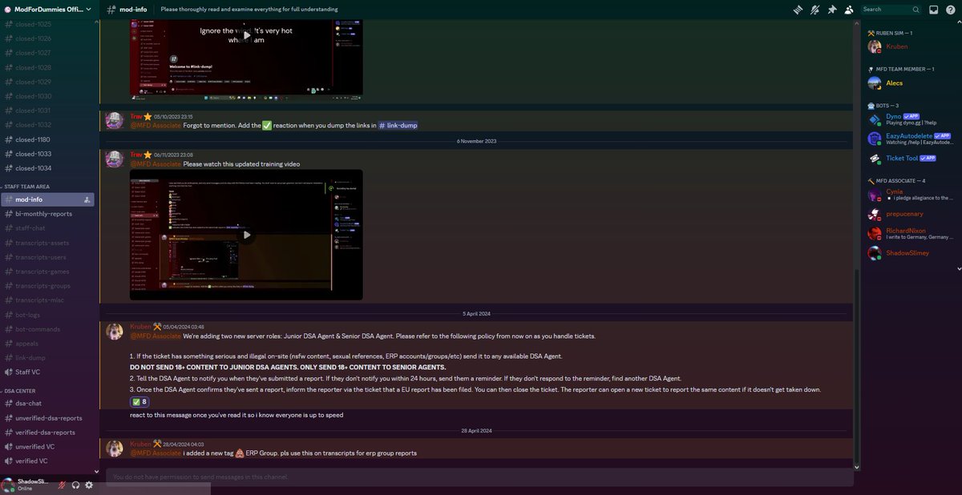Select transcripts-users channel
This screenshot has width=962, height=495.
pos(48,257)
